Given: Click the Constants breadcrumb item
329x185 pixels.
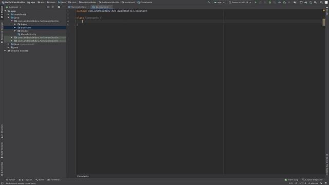Looking at the screenshot, I should coord(144,2).
